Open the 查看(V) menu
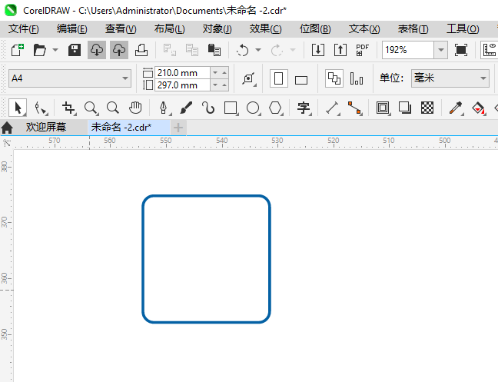The width and height of the screenshot is (498, 382). (121, 29)
